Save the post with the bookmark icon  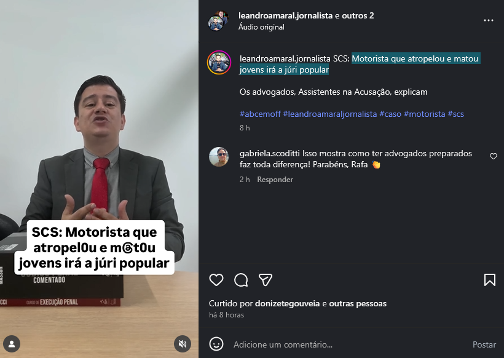[489, 280]
